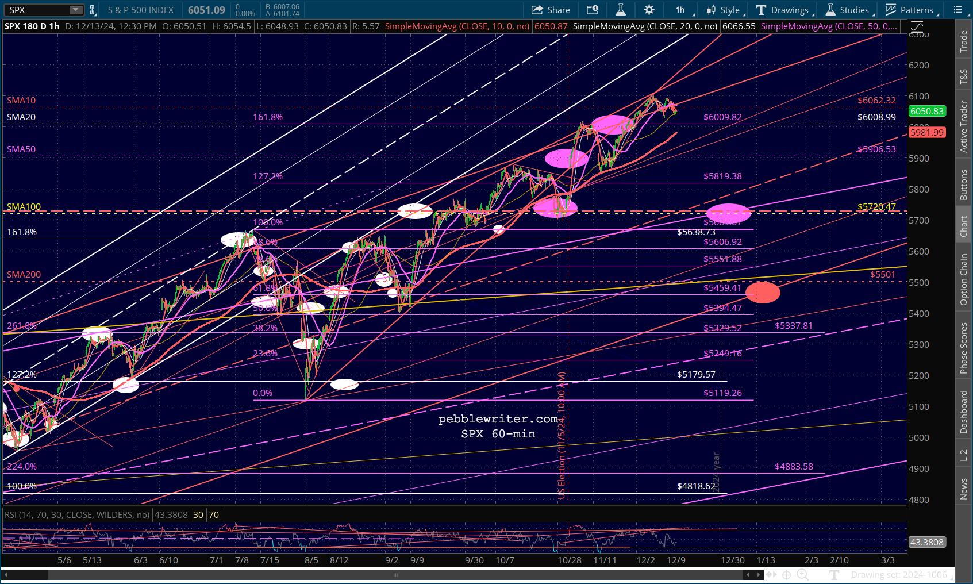This screenshot has height=584, width=973.
Task: Click the $5638.73 level label
Action: [696, 232]
